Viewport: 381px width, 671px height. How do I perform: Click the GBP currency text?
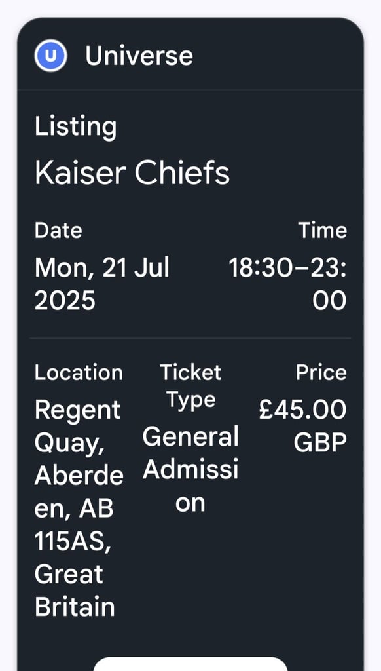click(x=320, y=444)
